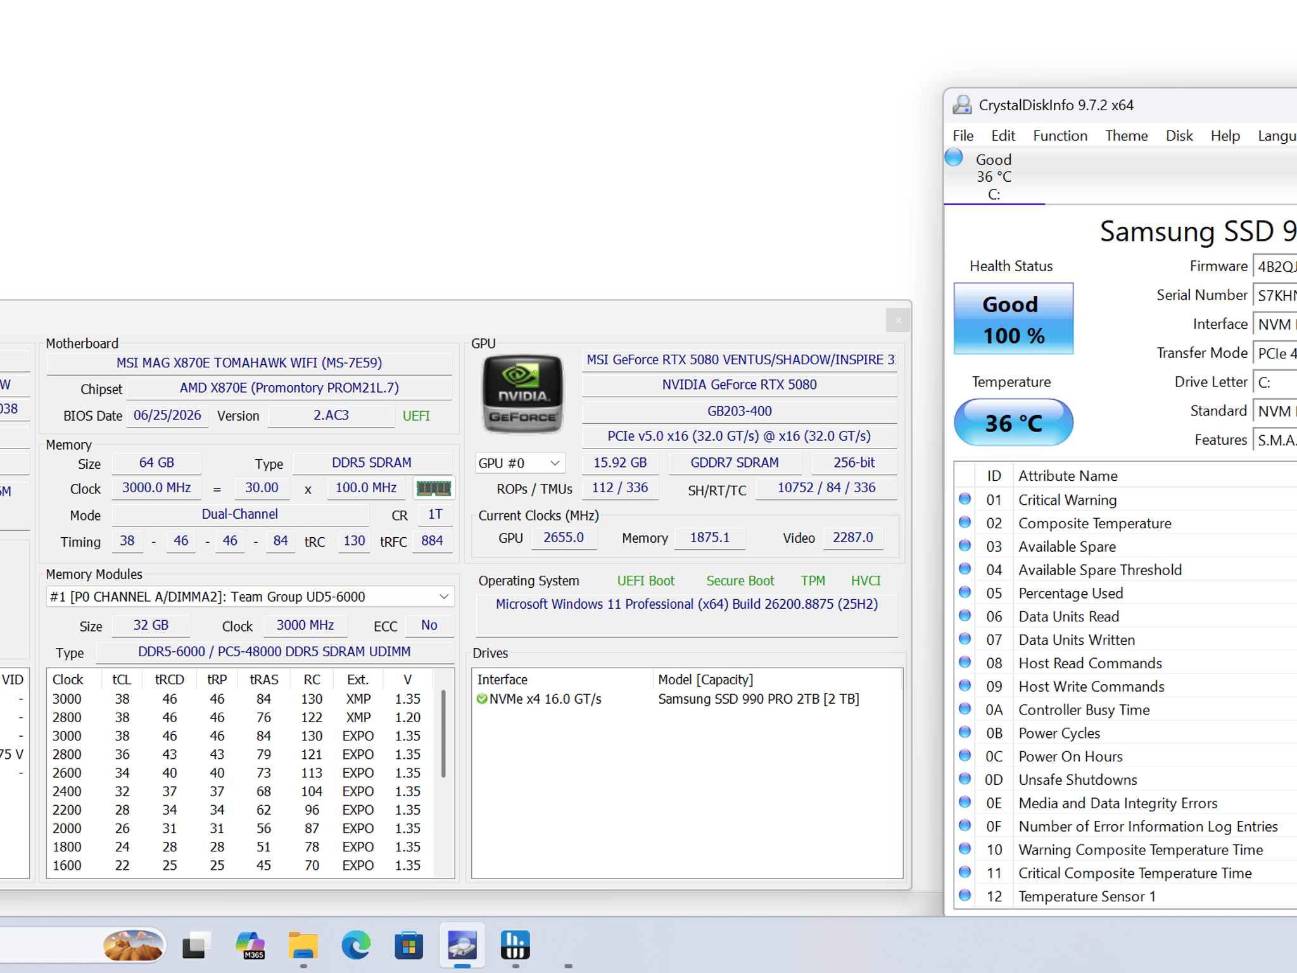Click the green check icon on NVMe drive row
1297x973 pixels.
tap(482, 699)
